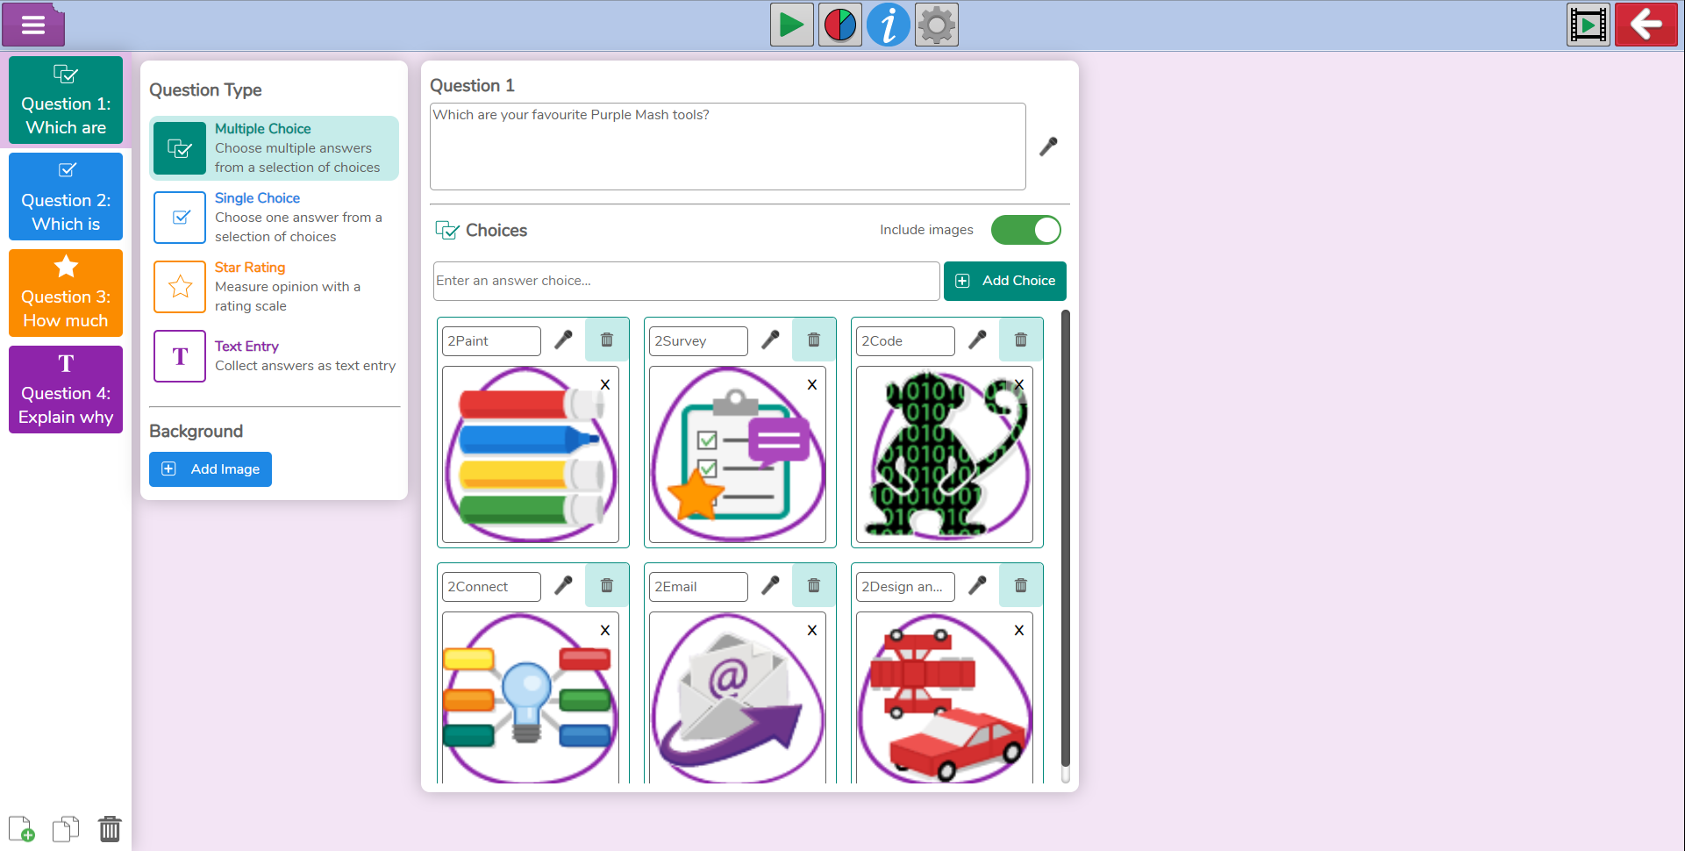This screenshot has width=1685, height=851.
Task: Remove the 2Survey image with X
Action: pyautogui.click(x=812, y=384)
